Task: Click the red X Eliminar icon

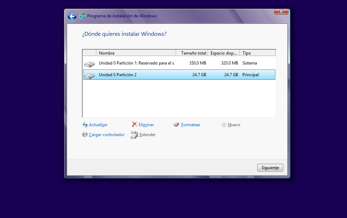Action: point(134,125)
